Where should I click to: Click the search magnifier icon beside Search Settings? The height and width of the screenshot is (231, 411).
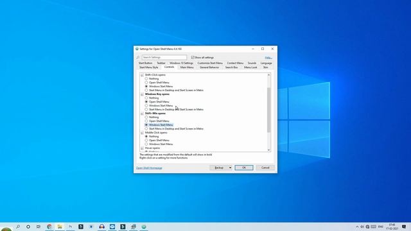(x=137, y=57)
